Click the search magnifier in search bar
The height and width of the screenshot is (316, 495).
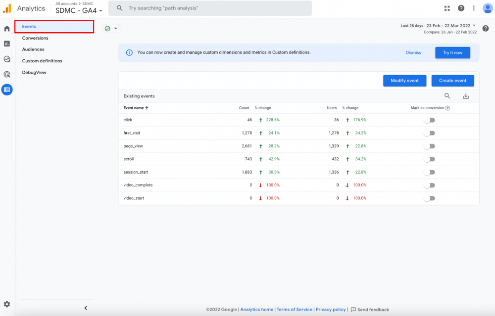pos(119,8)
